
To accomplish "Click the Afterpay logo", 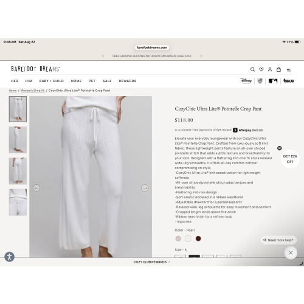I will click(242, 130).
